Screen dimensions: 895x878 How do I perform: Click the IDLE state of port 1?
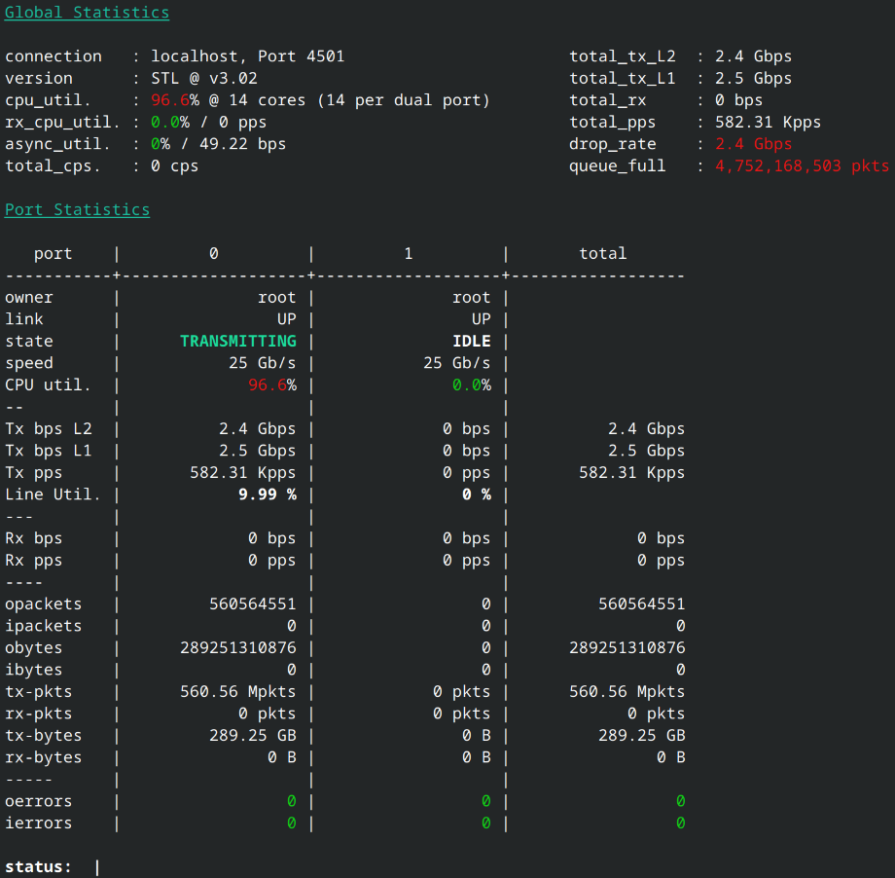tap(472, 341)
